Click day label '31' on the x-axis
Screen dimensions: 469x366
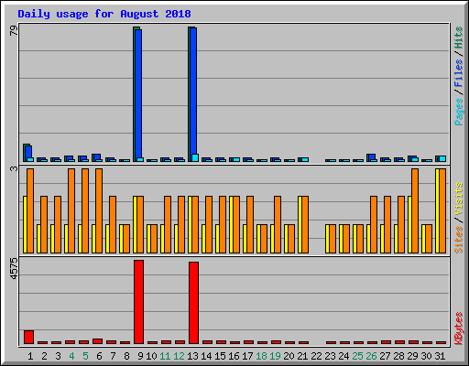click(440, 356)
